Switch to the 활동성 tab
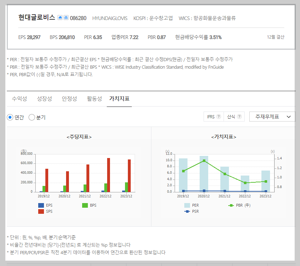This screenshot has width=300, height=266. [x=94, y=99]
